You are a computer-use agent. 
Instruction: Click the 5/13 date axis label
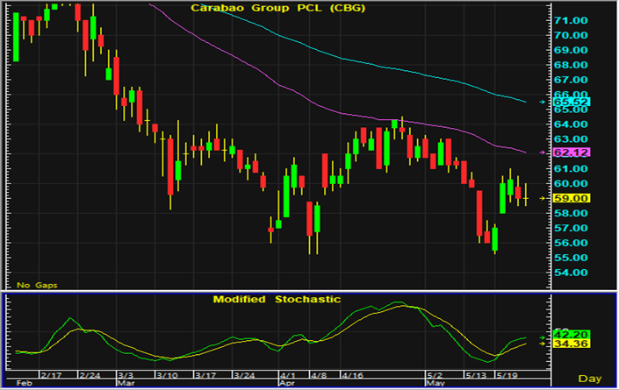[x=476, y=375]
